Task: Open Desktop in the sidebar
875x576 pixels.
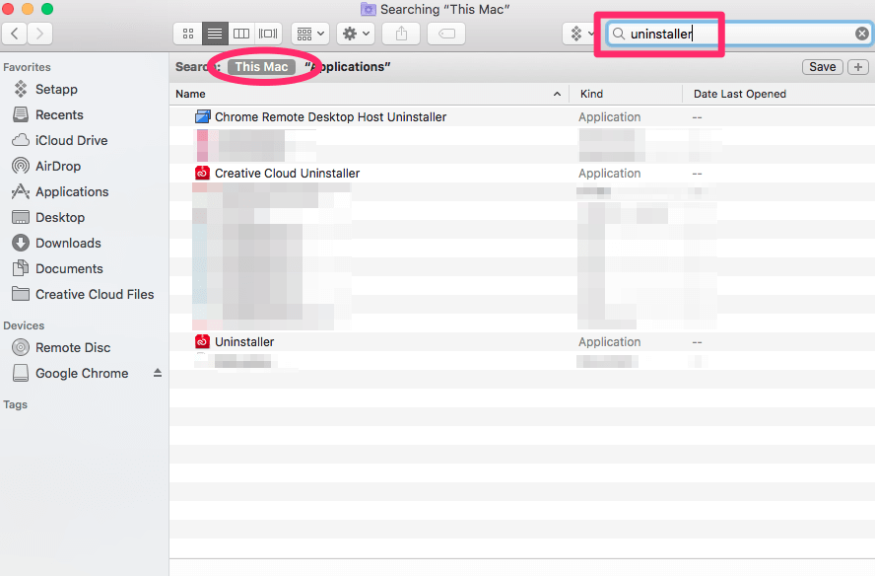Action: tap(60, 218)
